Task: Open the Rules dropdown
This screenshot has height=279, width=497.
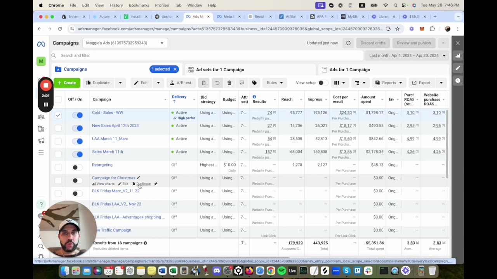Action: [x=275, y=83]
